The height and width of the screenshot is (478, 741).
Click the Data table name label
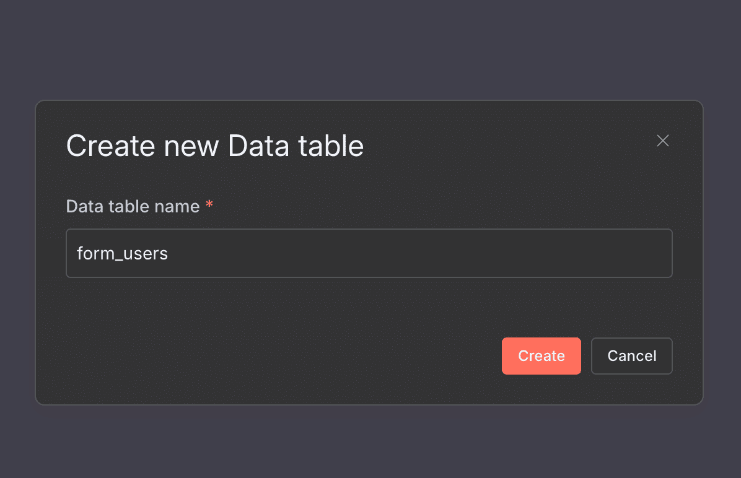tap(133, 206)
